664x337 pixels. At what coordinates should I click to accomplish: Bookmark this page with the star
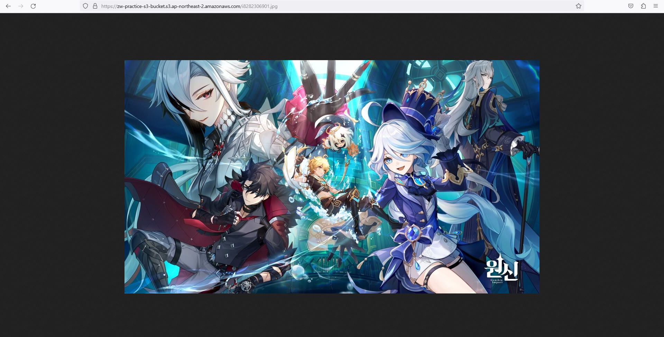pos(578,6)
